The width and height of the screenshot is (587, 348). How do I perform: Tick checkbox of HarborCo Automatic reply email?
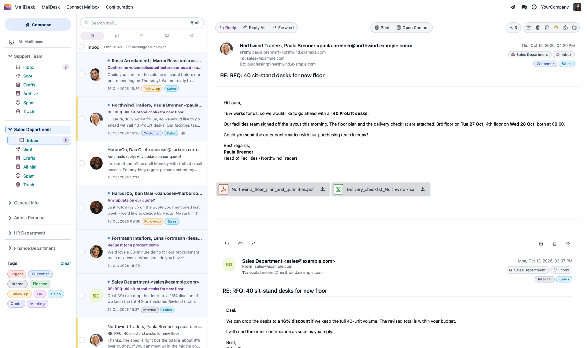click(x=82, y=163)
